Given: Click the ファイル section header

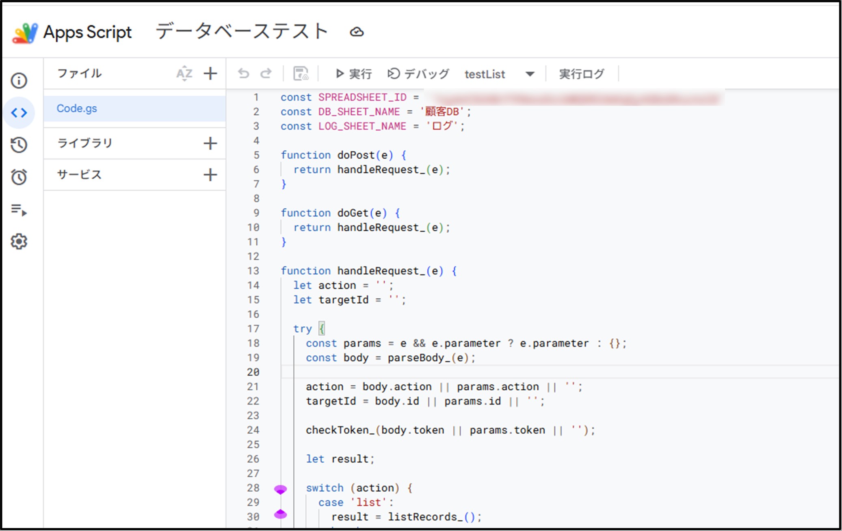Looking at the screenshot, I should pos(79,73).
